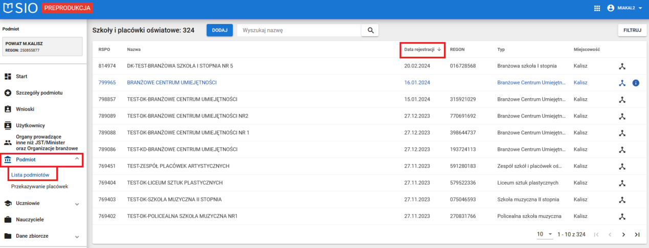Click the FILTRUJ button
The height and width of the screenshot is (248, 649).
[632, 30]
